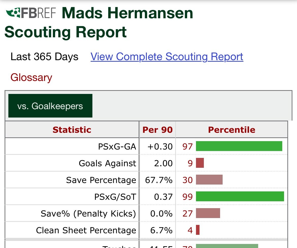
Task: Click the Per 90 column header
Action: [x=157, y=130]
